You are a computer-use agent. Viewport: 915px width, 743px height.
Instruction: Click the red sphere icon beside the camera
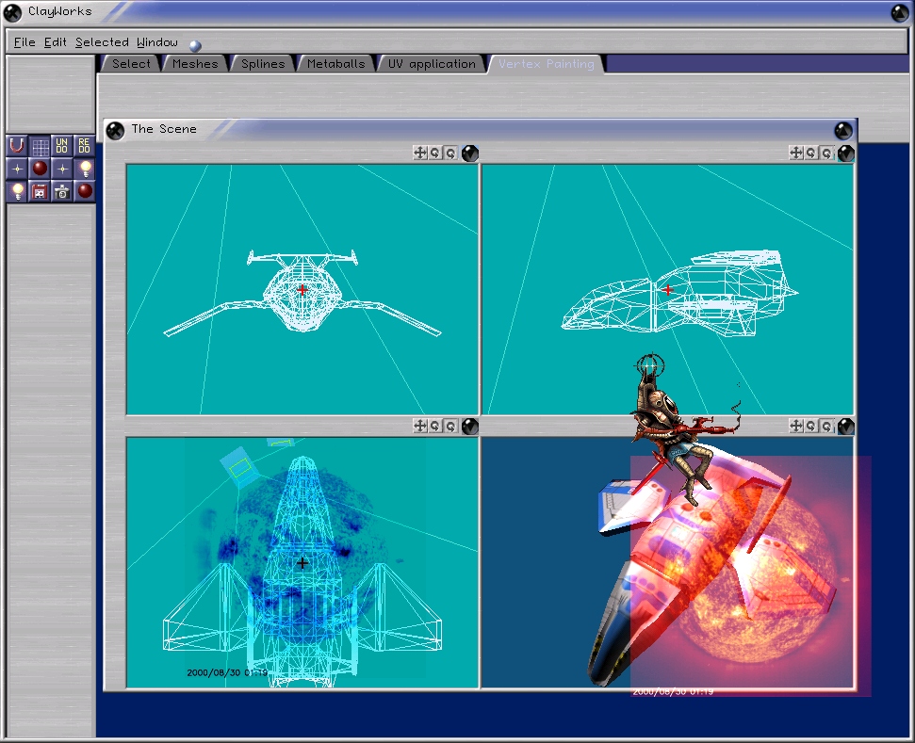[x=85, y=191]
